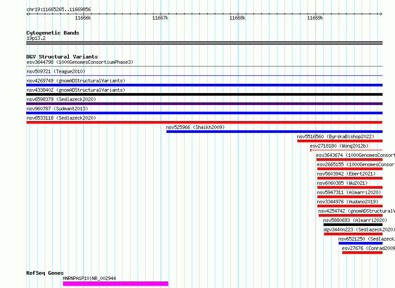395x288 pixels.
Task: Click the HNRNPA1P10|NR_002944 gene label
Action: point(89,278)
